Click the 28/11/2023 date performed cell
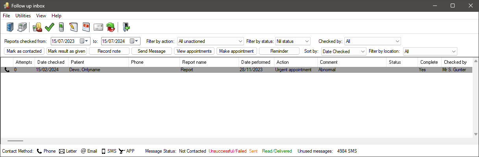Screen dimensions: 479x157 point(257,70)
